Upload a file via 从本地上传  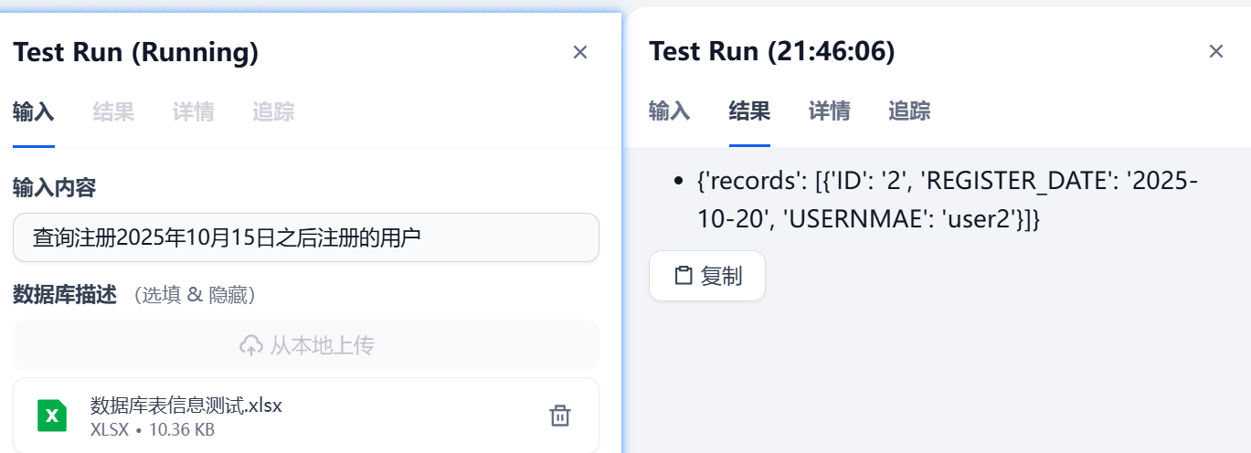pyautogui.click(x=306, y=345)
